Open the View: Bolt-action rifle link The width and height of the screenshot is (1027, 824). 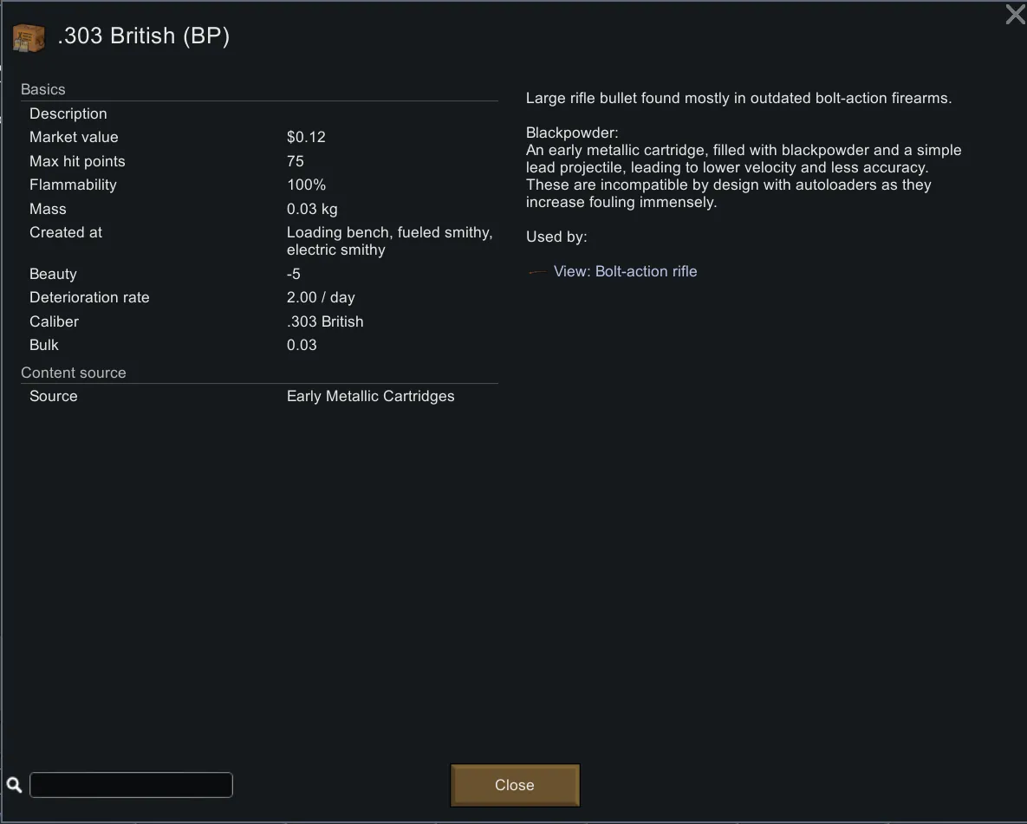(625, 272)
